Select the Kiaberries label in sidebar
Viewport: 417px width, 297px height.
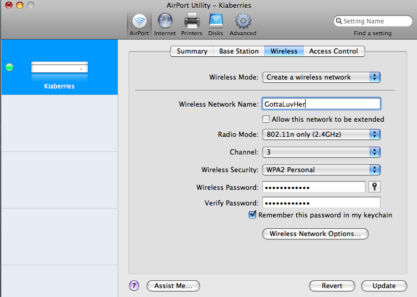click(x=59, y=86)
